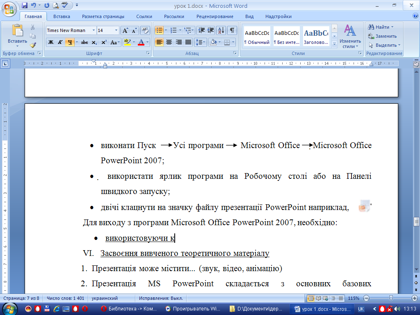This screenshot has height=315, width=420.
Task: Apply superscript formatting
Action: (104, 42)
